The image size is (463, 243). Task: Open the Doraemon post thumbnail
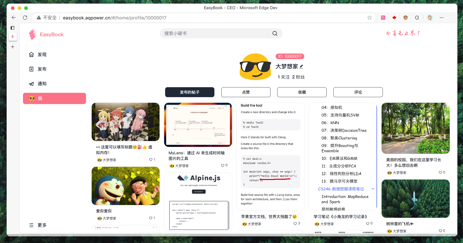pos(125,186)
